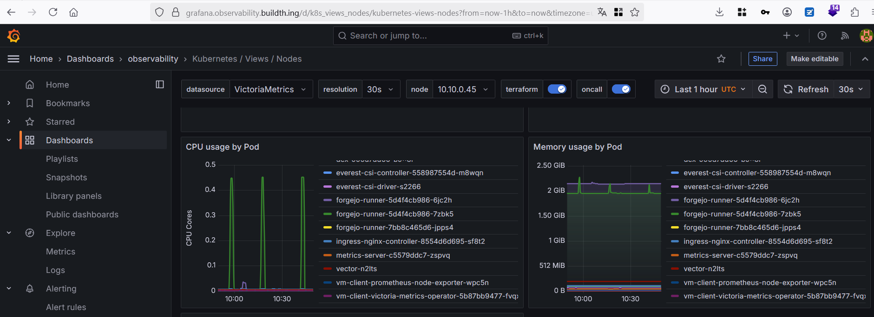Open the refresh interval 30s dropdown

pyautogui.click(x=851, y=89)
